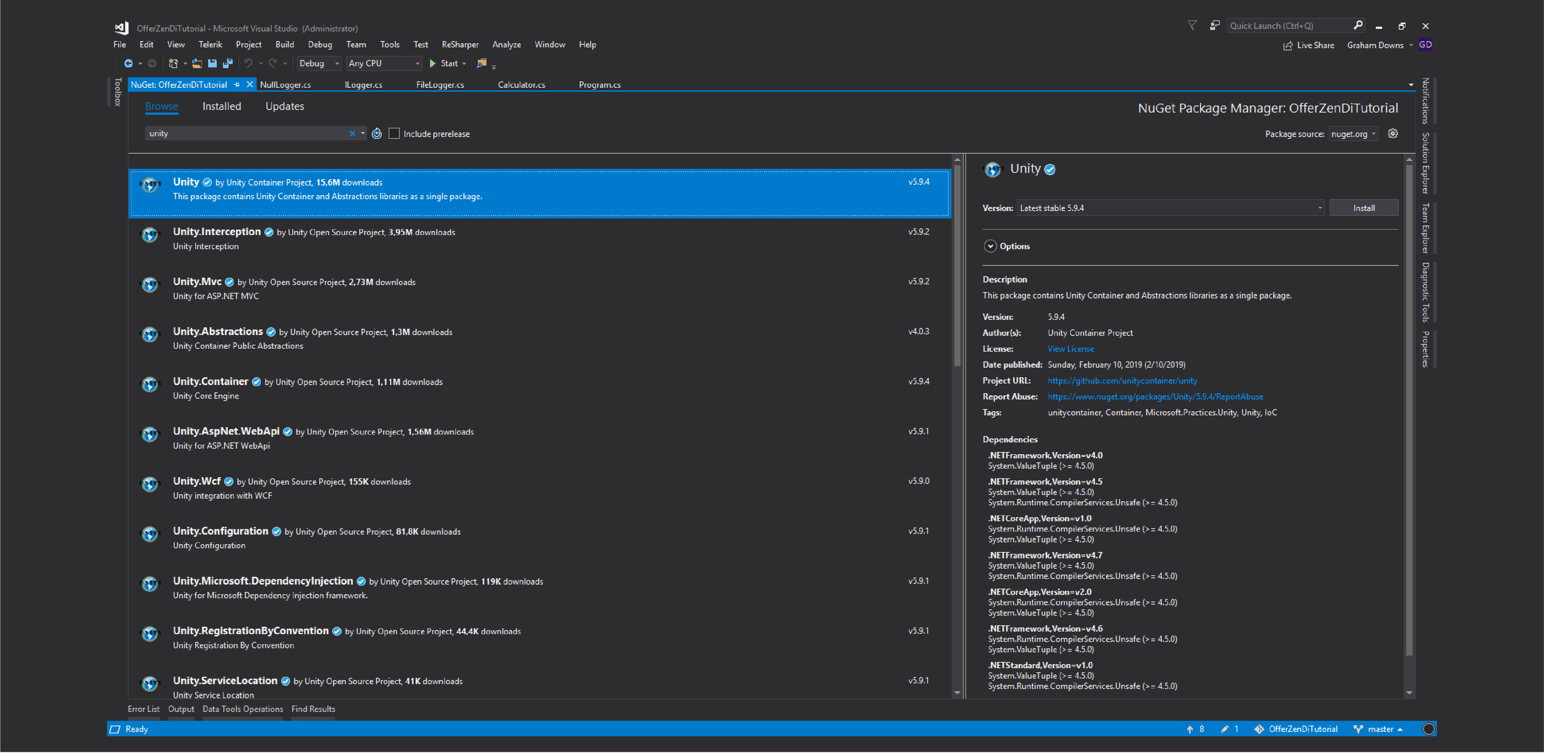Viewport: 1544px width, 753px height.
Task: Click the Open File folder icon
Action: pyautogui.click(x=197, y=64)
